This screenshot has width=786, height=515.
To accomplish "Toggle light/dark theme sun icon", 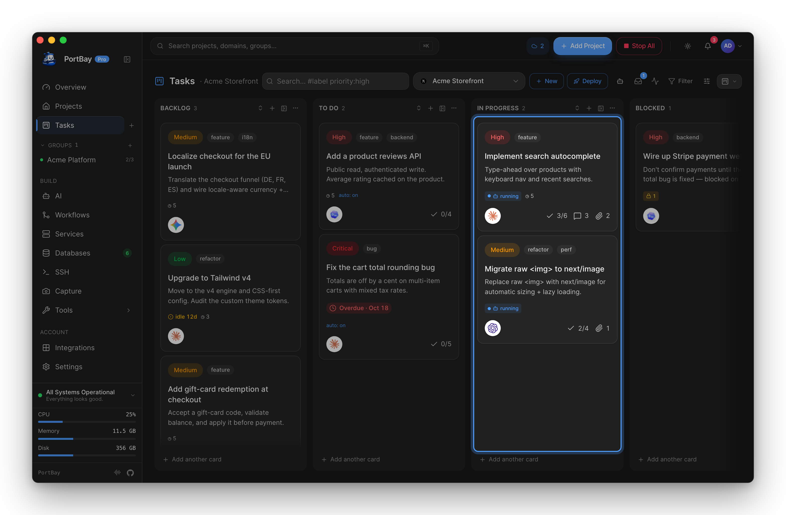I will 687,46.
